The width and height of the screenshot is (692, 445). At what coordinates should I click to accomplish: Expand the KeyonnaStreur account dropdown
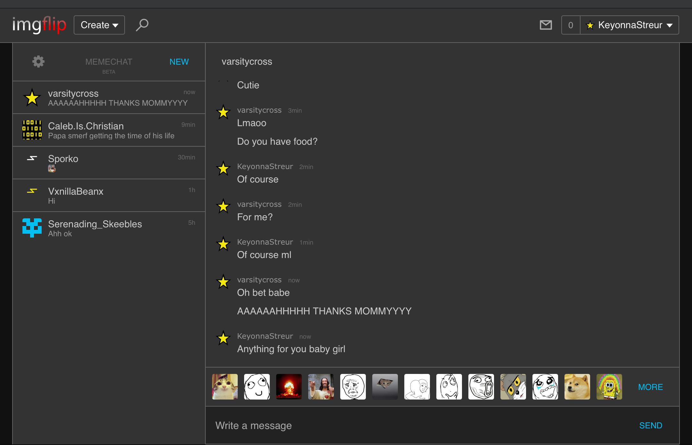(x=629, y=25)
